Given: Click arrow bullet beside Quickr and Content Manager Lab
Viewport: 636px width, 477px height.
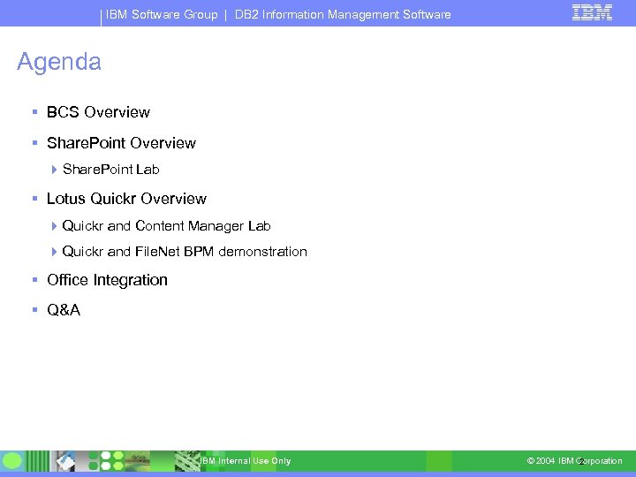Looking at the screenshot, I should (54, 226).
